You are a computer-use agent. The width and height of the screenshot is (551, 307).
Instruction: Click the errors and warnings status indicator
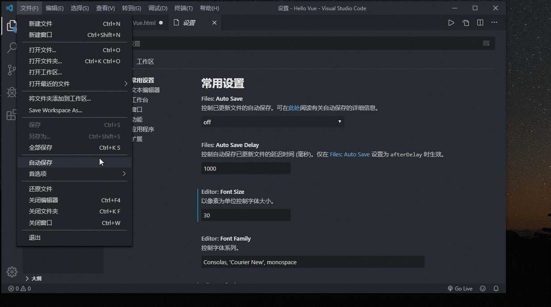[x=20, y=288]
